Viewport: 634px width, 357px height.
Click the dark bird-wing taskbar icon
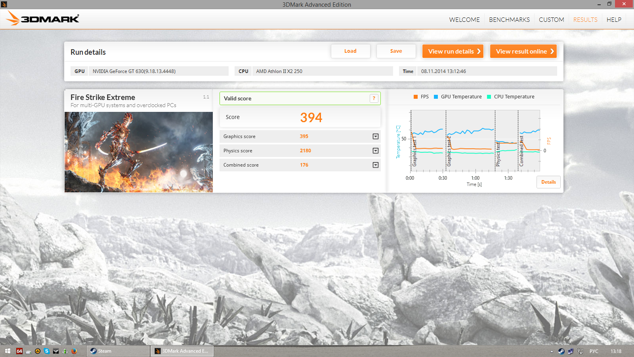click(x=56, y=351)
